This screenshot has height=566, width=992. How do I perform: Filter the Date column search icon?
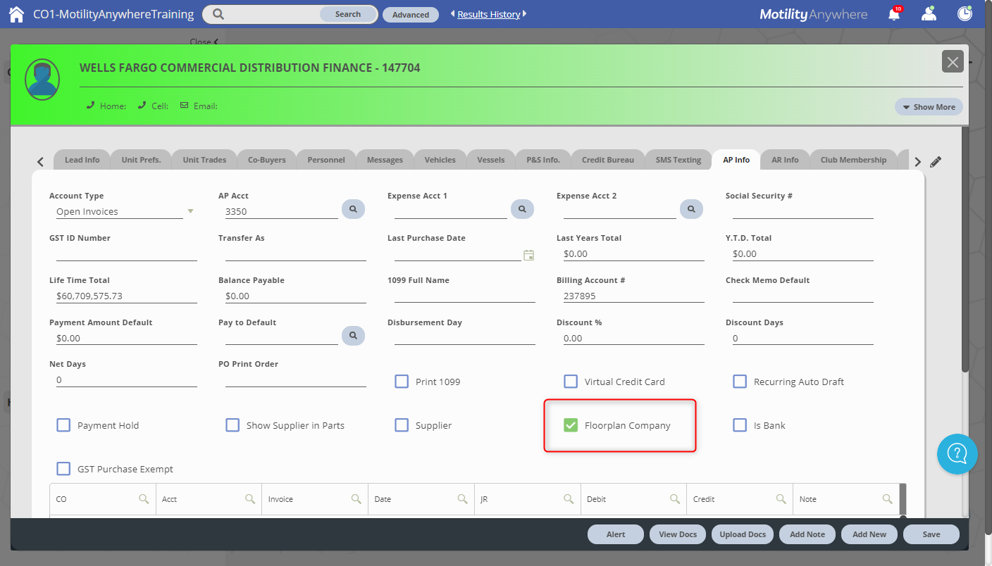click(463, 499)
